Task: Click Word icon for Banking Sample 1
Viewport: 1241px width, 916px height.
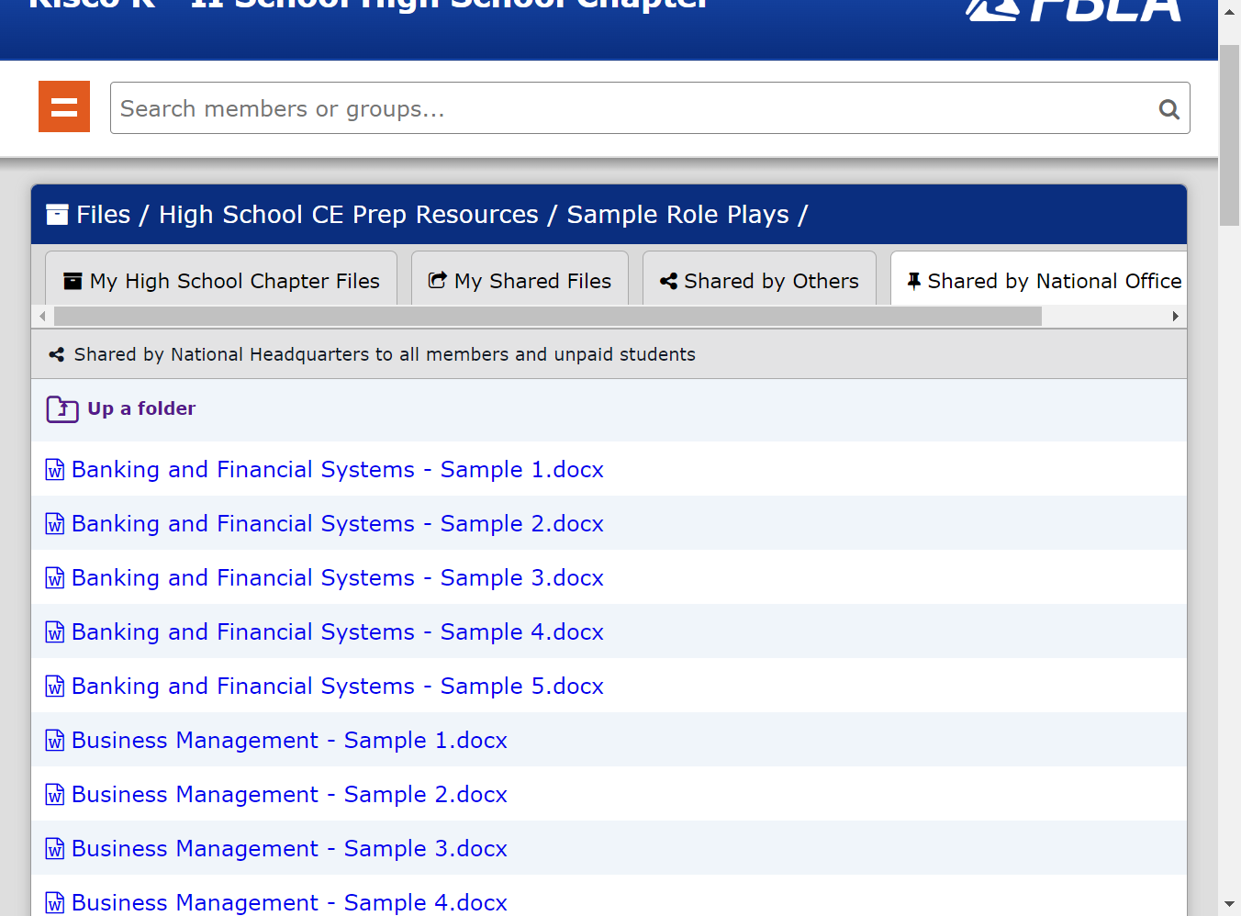Action: 55,470
